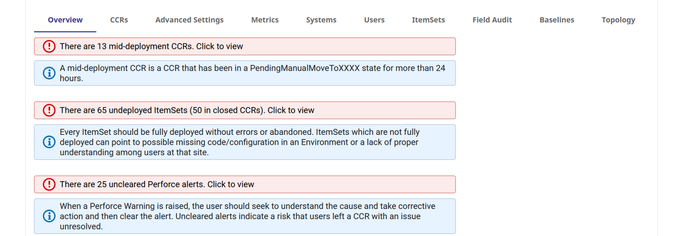Switch to the Field Audit tab
The image size is (675, 236).
(492, 20)
